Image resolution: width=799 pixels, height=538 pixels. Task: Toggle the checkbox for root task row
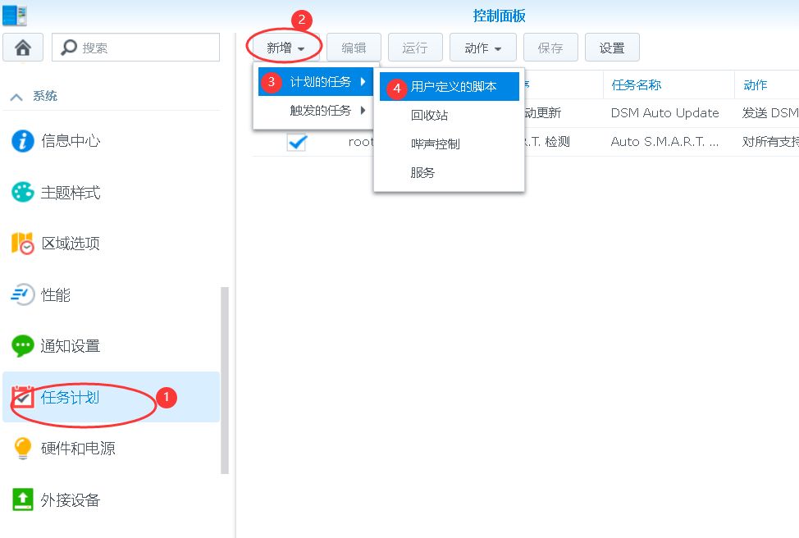[x=296, y=142]
